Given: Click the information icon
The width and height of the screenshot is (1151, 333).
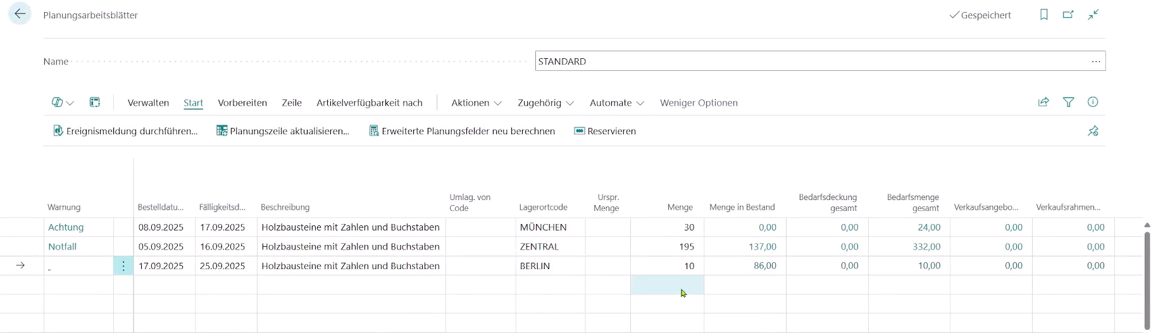Looking at the screenshot, I should coord(1092,102).
